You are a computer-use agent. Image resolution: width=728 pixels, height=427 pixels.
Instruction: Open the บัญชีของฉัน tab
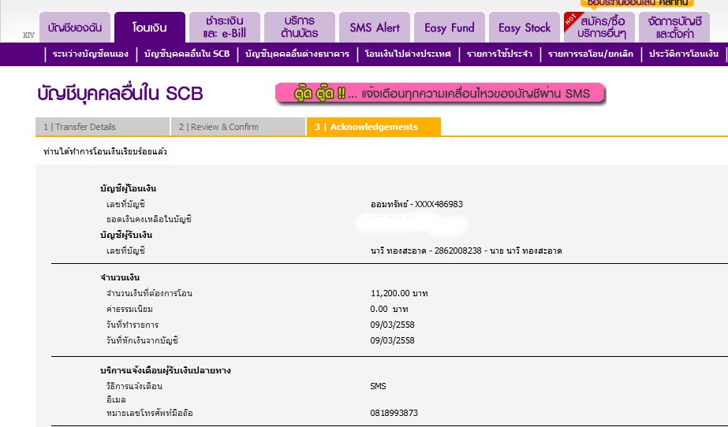coord(75,28)
